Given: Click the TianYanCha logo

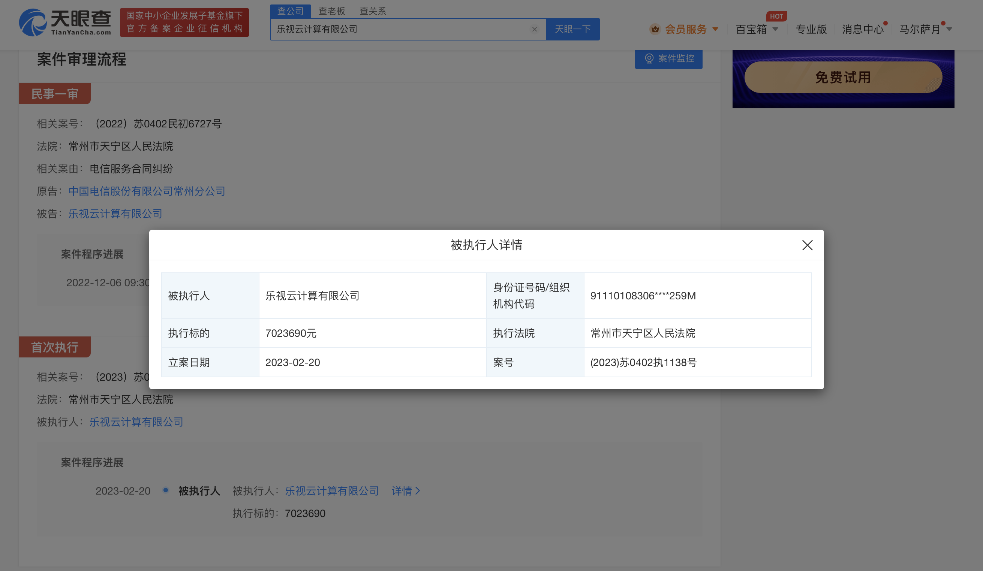Looking at the screenshot, I should point(65,22).
